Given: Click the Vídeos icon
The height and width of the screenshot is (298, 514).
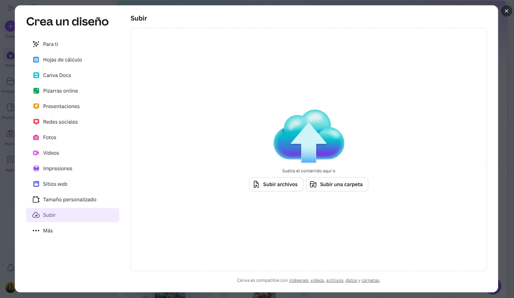Looking at the screenshot, I should pos(36,153).
